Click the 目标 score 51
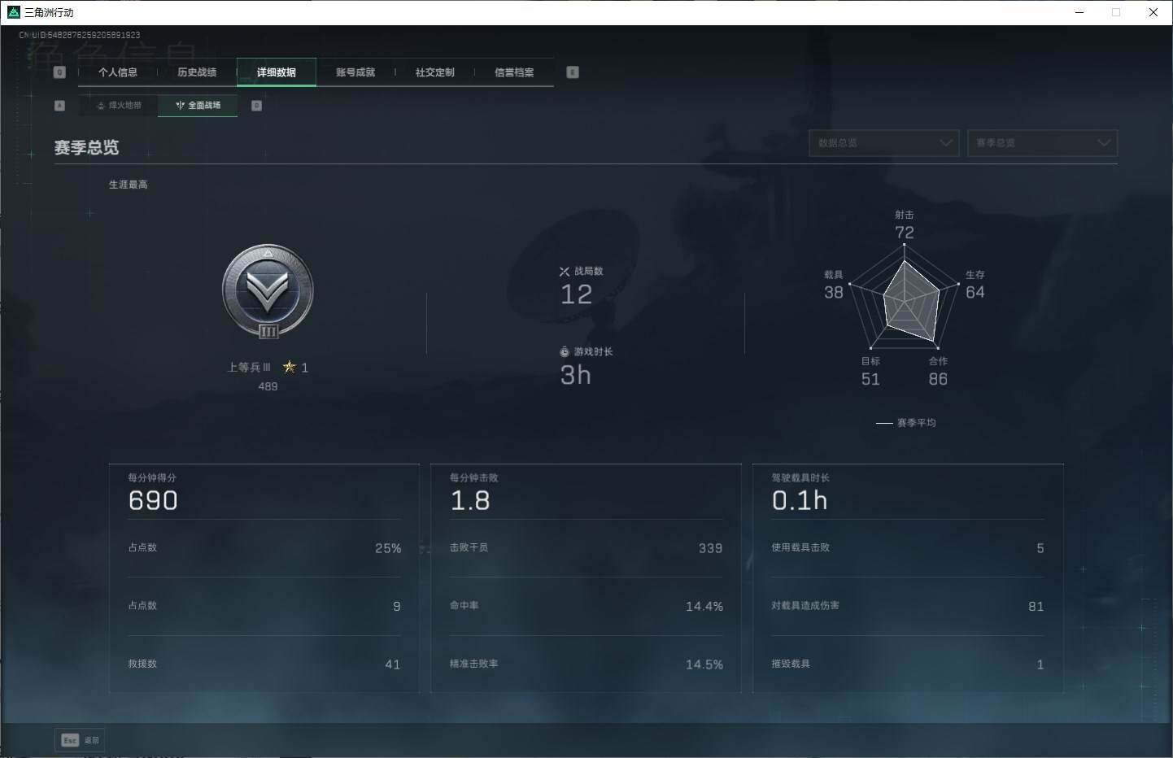 (x=870, y=379)
